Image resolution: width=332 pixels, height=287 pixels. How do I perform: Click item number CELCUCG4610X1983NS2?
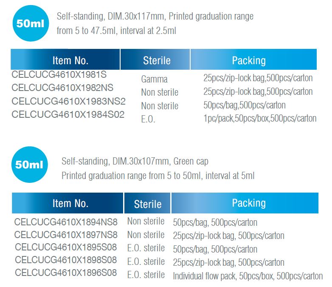click(69, 101)
